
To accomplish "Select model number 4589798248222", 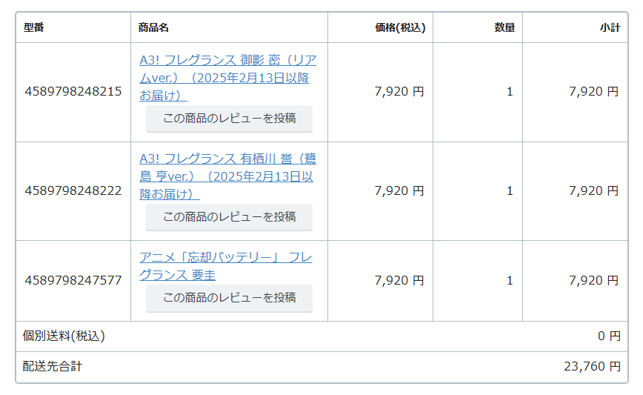I will point(73,190).
